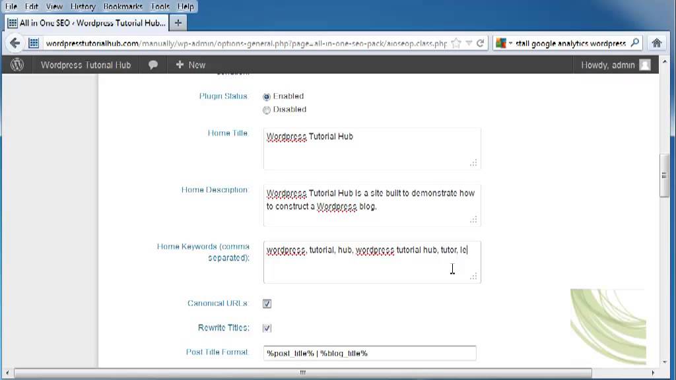Select the All in One SEO browser tab
The image size is (676, 380).
pyautogui.click(x=86, y=23)
